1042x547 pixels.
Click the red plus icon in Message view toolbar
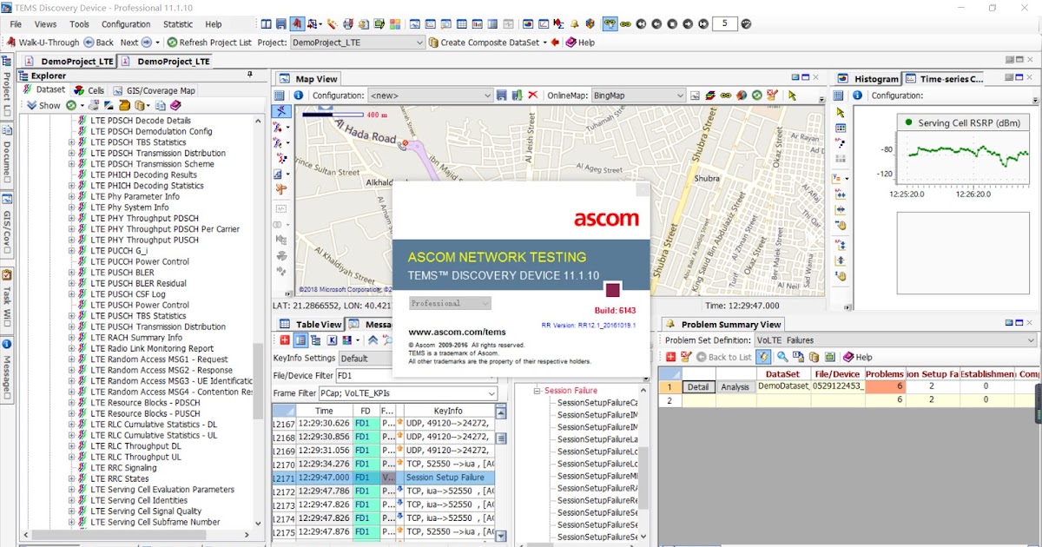[x=284, y=340]
